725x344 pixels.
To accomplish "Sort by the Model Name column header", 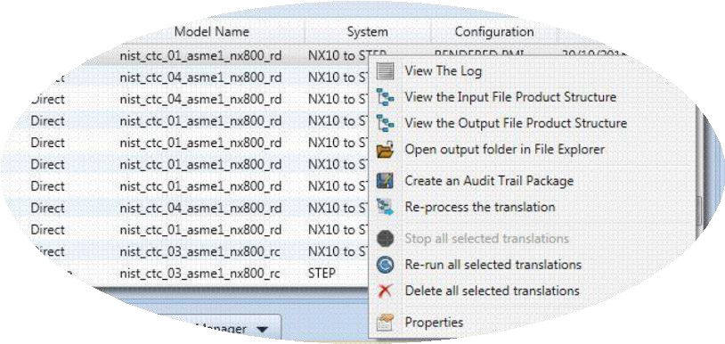I will (212, 32).
